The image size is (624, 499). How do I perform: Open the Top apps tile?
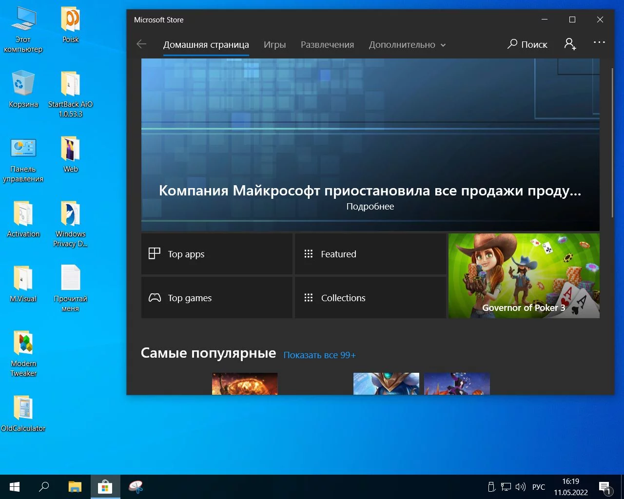(x=217, y=254)
